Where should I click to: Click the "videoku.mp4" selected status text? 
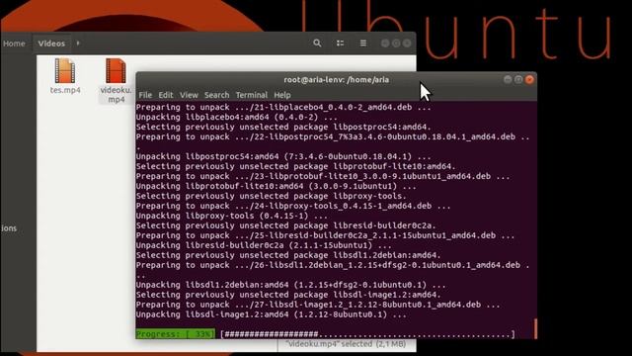[346, 344]
